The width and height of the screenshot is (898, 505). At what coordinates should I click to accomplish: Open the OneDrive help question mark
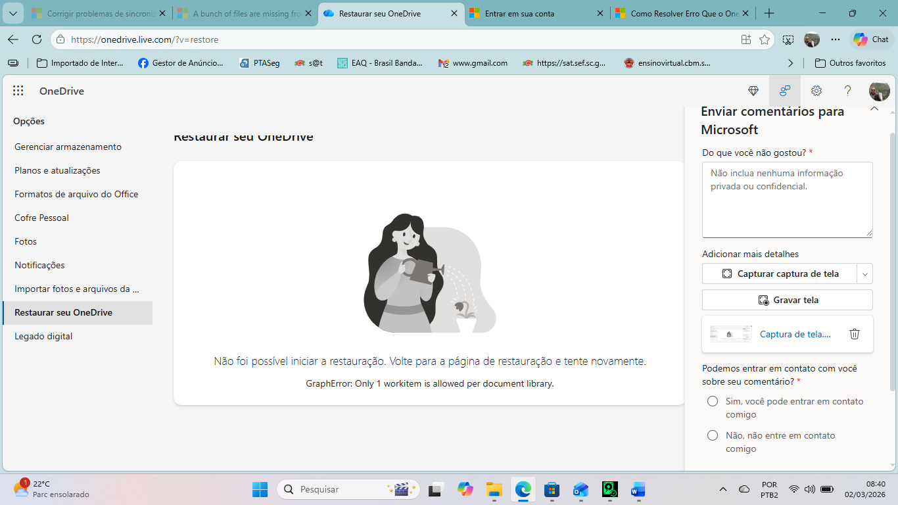(848, 91)
